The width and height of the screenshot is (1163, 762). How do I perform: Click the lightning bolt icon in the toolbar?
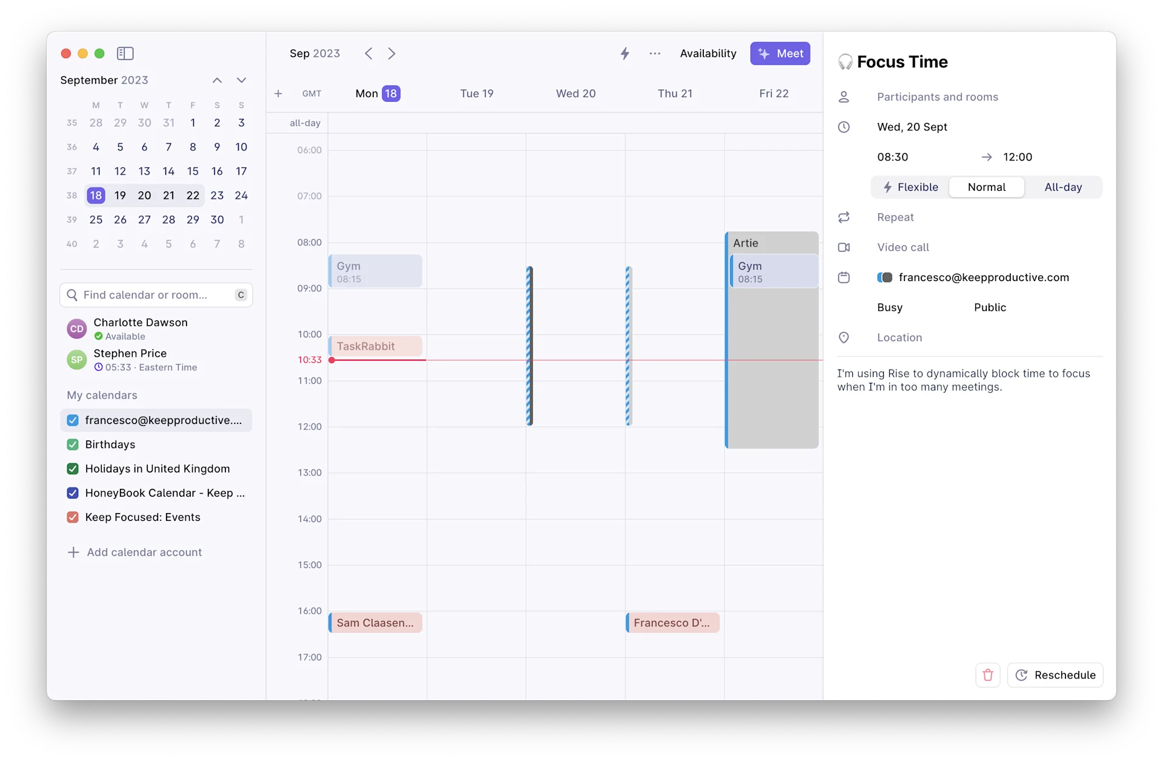point(625,53)
